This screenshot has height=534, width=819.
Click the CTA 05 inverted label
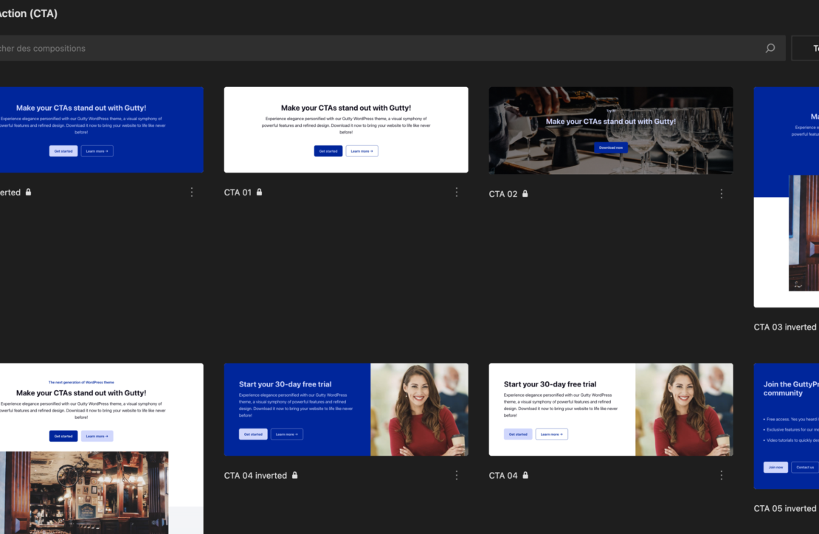click(x=785, y=508)
